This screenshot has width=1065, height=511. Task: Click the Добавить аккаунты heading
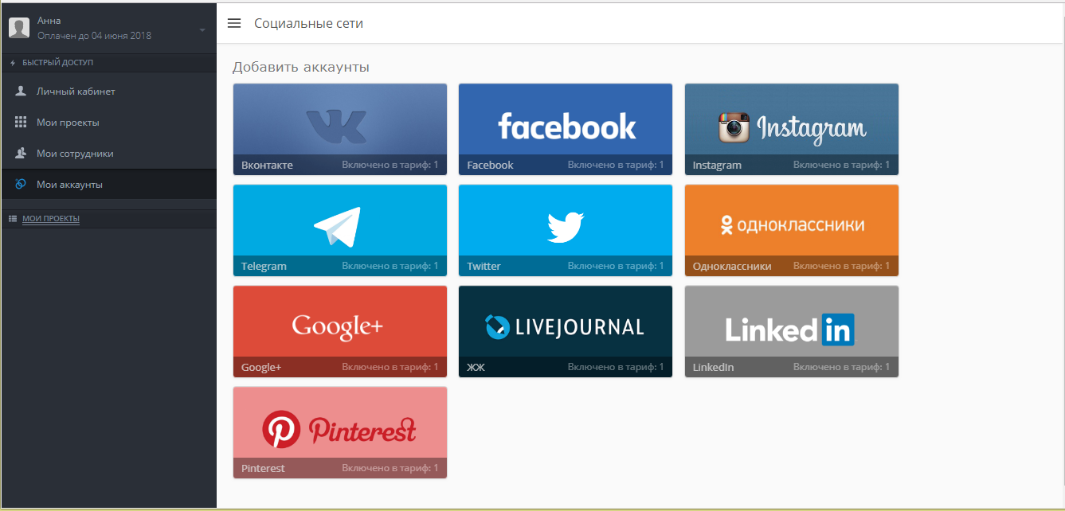301,67
